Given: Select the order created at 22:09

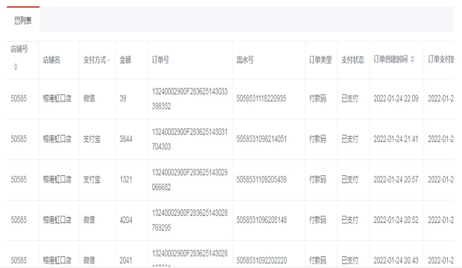Looking at the screenshot, I should coord(396,99).
